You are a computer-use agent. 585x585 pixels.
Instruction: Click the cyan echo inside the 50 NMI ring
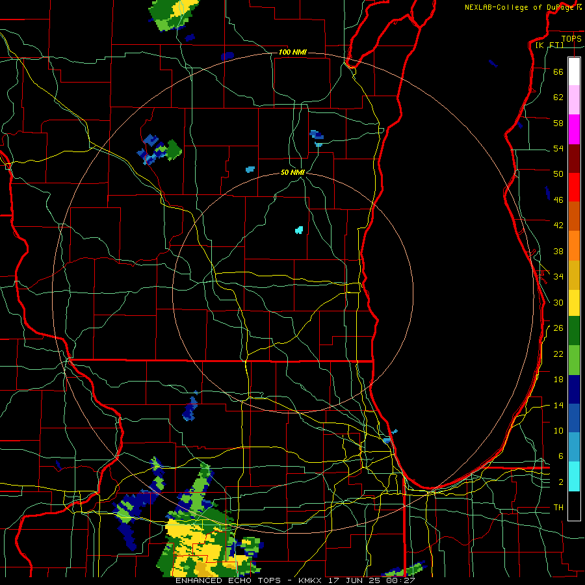[299, 230]
